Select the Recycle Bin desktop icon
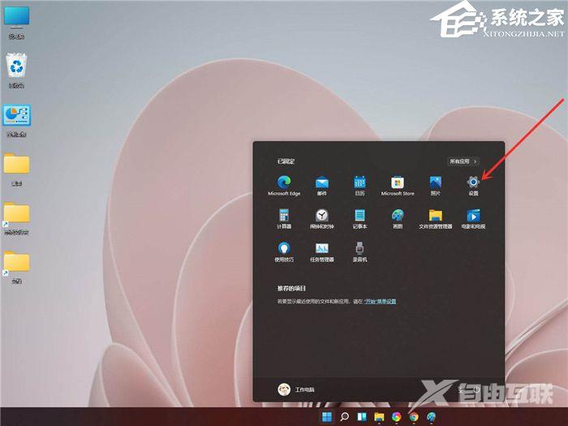The image size is (568, 426). pyautogui.click(x=17, y=71)
